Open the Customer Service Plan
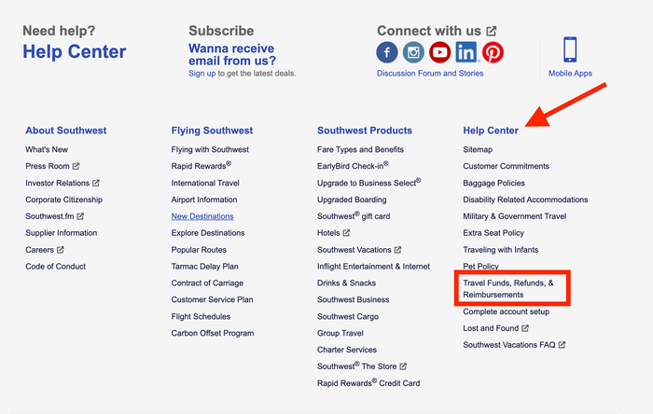The image size is (653, 414). pyautogui.click(x=212, y=299)
